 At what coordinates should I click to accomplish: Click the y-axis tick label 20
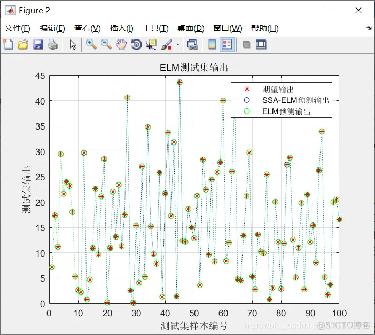pyautogui.click(x=40, y=203)
